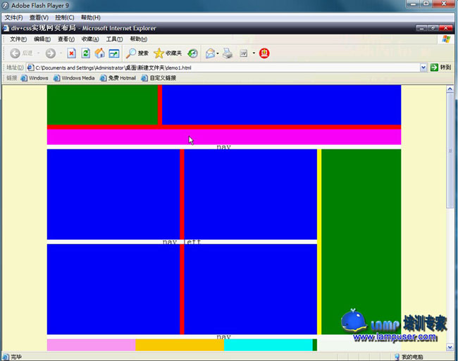Open the Windows Media links-bar shortcut
Screen dimensions: 458x361
tap(74, 78)
